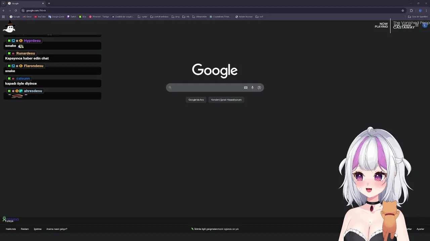
Task: Open the YouTube bookmark
Action: tap(40, 16)
